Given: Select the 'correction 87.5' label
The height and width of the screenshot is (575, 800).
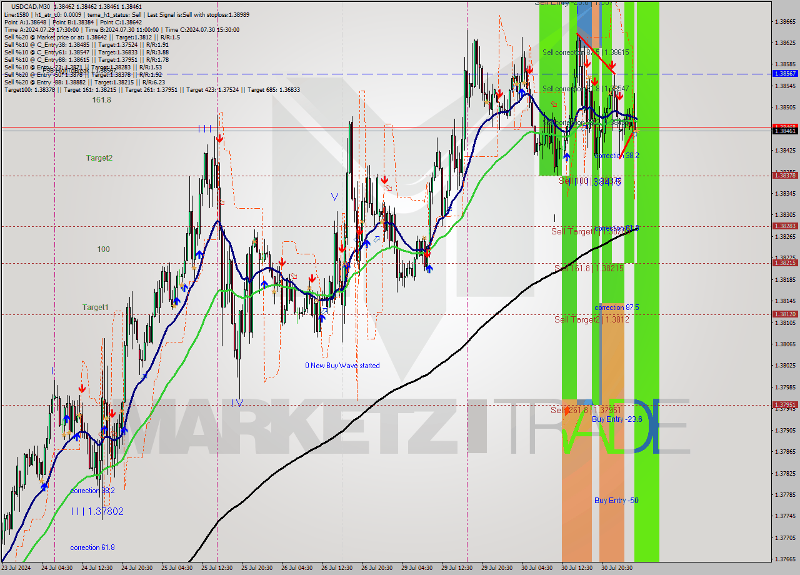Looking at the screenshot, I should pos(616,307).
